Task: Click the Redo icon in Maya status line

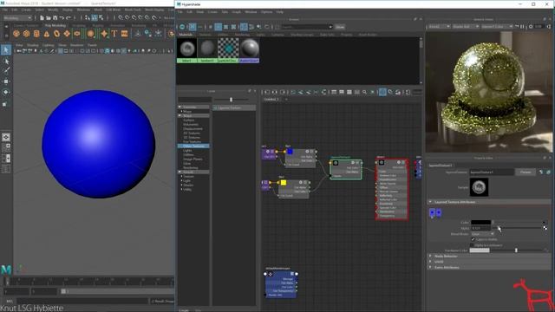Action: (x=69, y=17)
